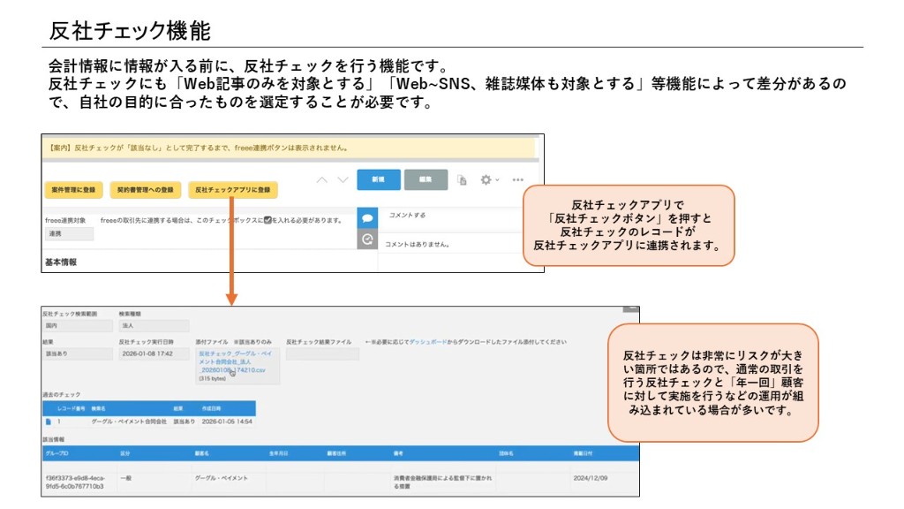The width and height of the screenshot is (904, 509).
Task: Click the duplicate record icon next to 編集
Action: tap(462, 180)
